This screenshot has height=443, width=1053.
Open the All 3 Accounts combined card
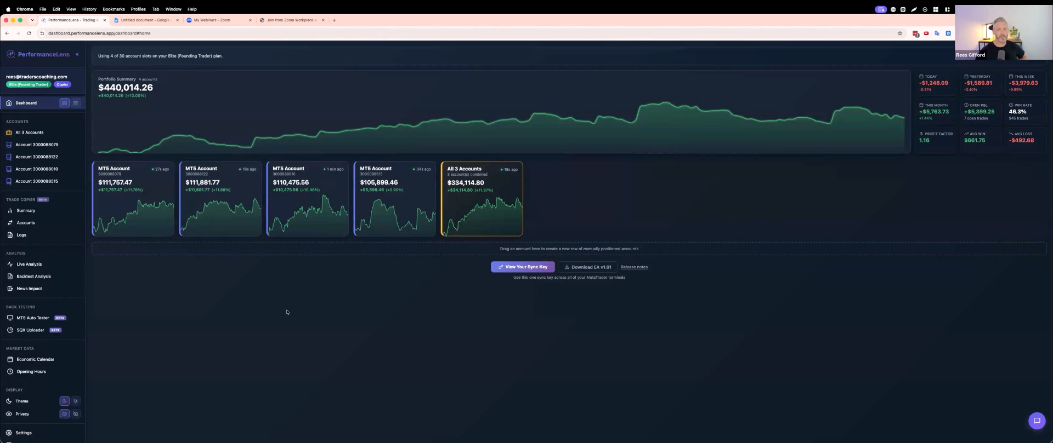click(x=482, y=199)
